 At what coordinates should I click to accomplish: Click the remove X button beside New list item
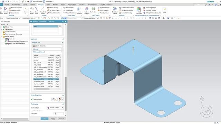click(60, 26)
